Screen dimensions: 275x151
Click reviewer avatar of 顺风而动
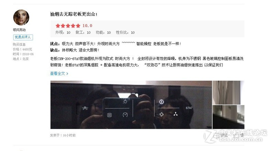pyautogui.click(x=21, y=18)
